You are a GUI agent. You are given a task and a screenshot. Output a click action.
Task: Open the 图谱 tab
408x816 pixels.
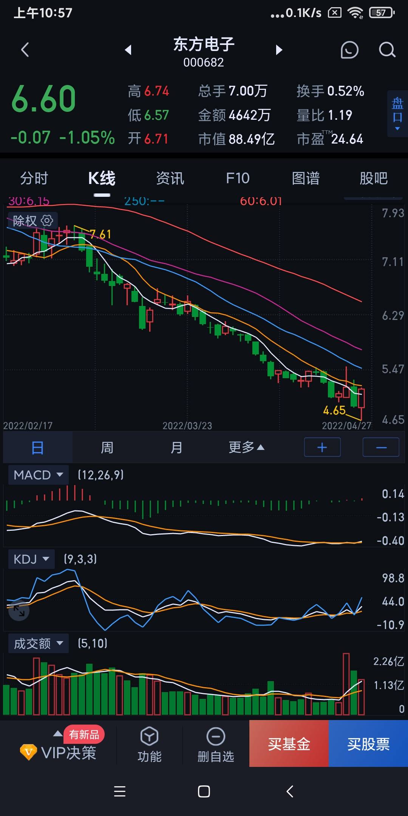306,178
